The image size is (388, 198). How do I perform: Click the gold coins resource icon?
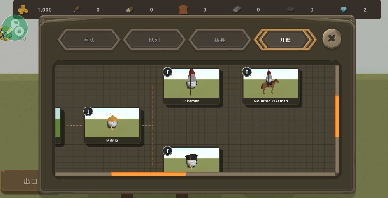[x=23, y=9]
